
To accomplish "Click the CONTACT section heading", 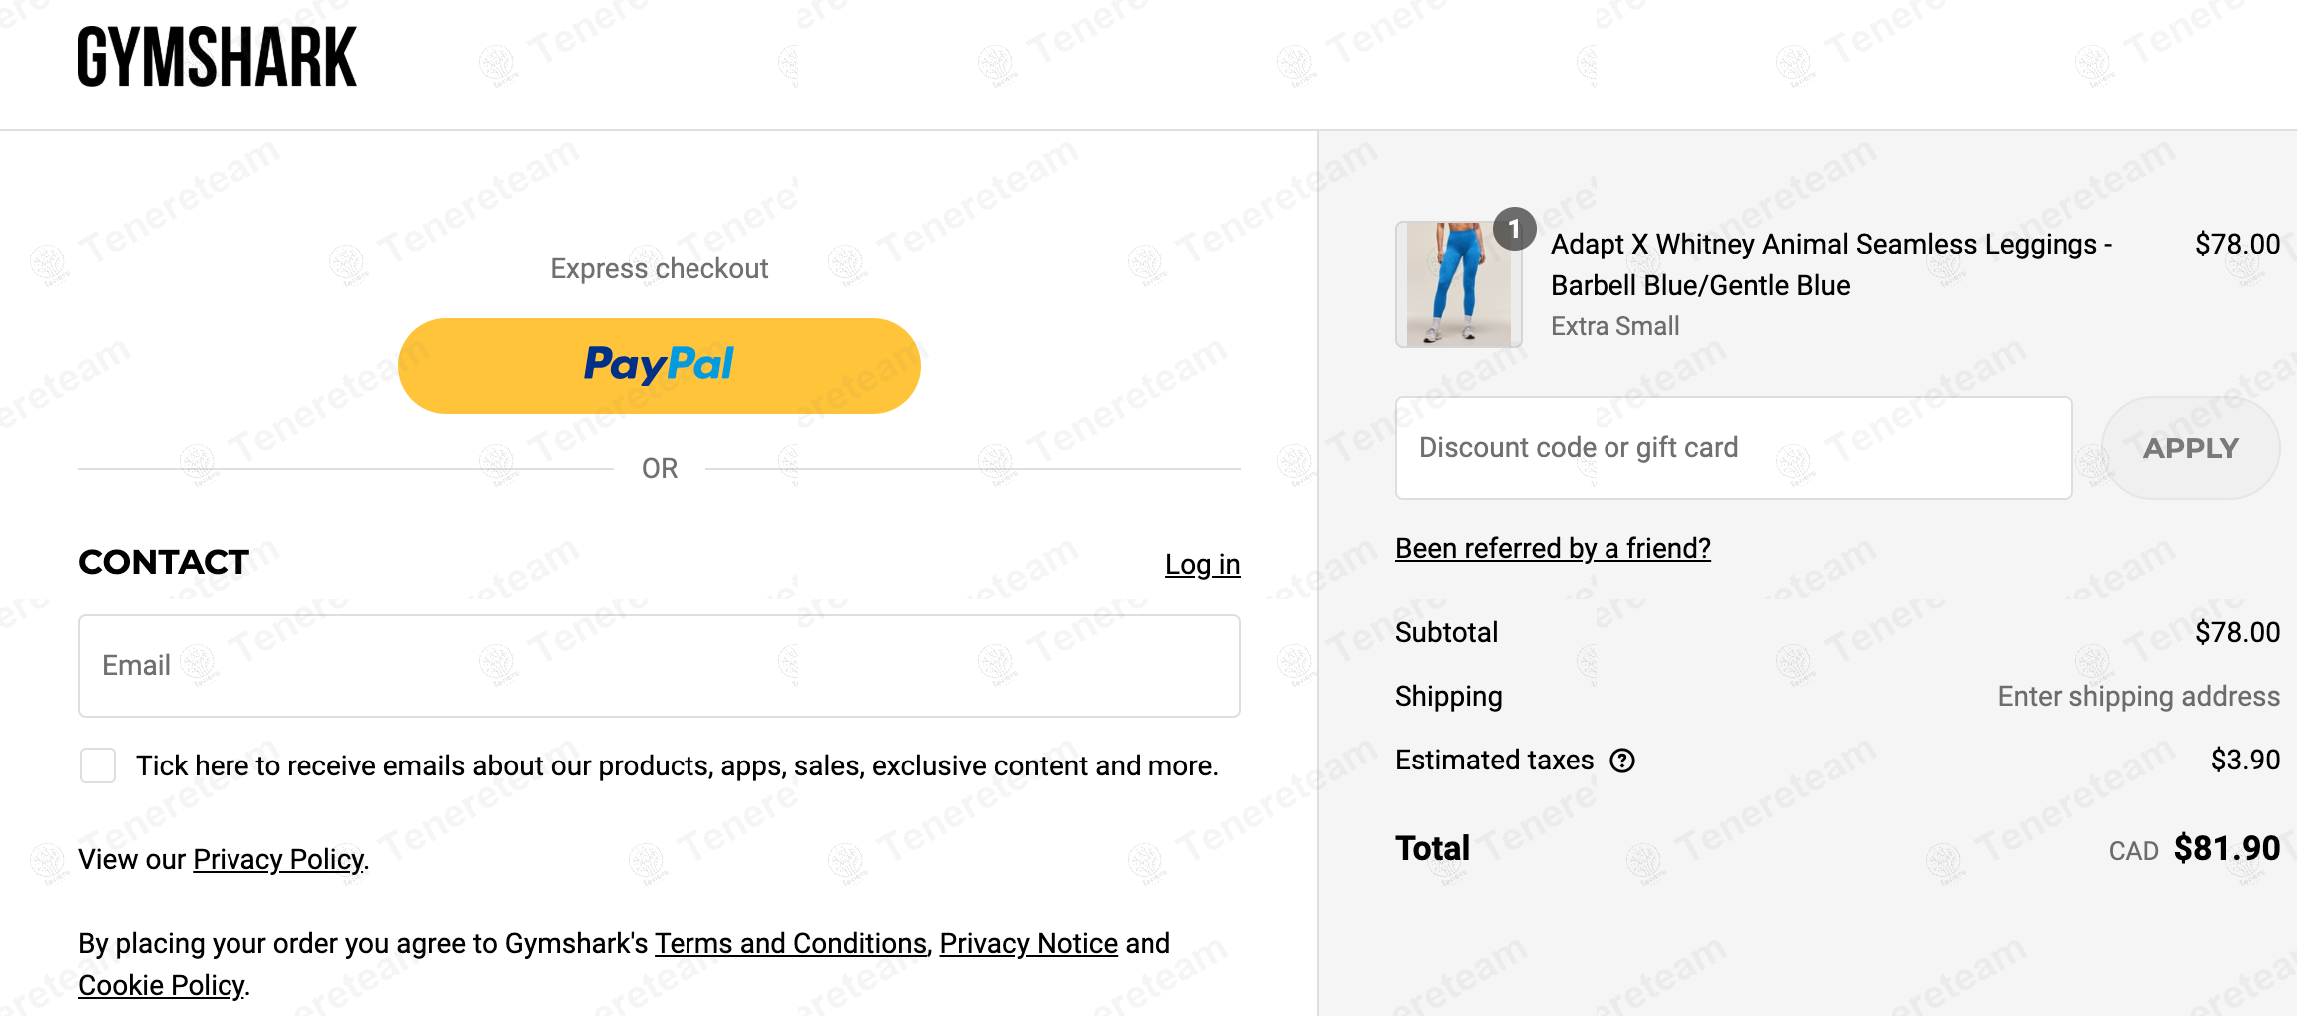I will click(x=164, y=562).
